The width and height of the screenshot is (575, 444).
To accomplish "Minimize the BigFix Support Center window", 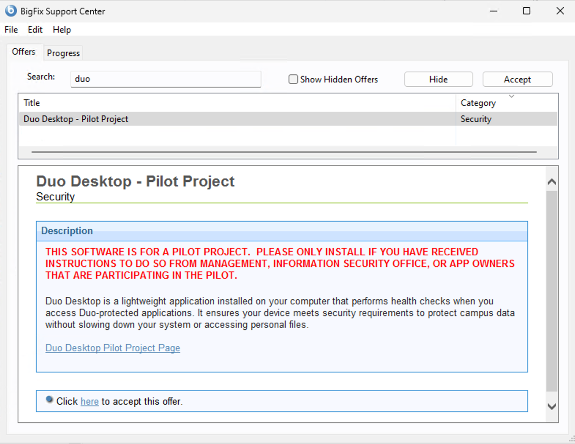I will click(494, 11).
